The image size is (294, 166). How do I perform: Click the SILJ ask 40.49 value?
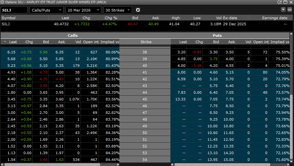153,24
